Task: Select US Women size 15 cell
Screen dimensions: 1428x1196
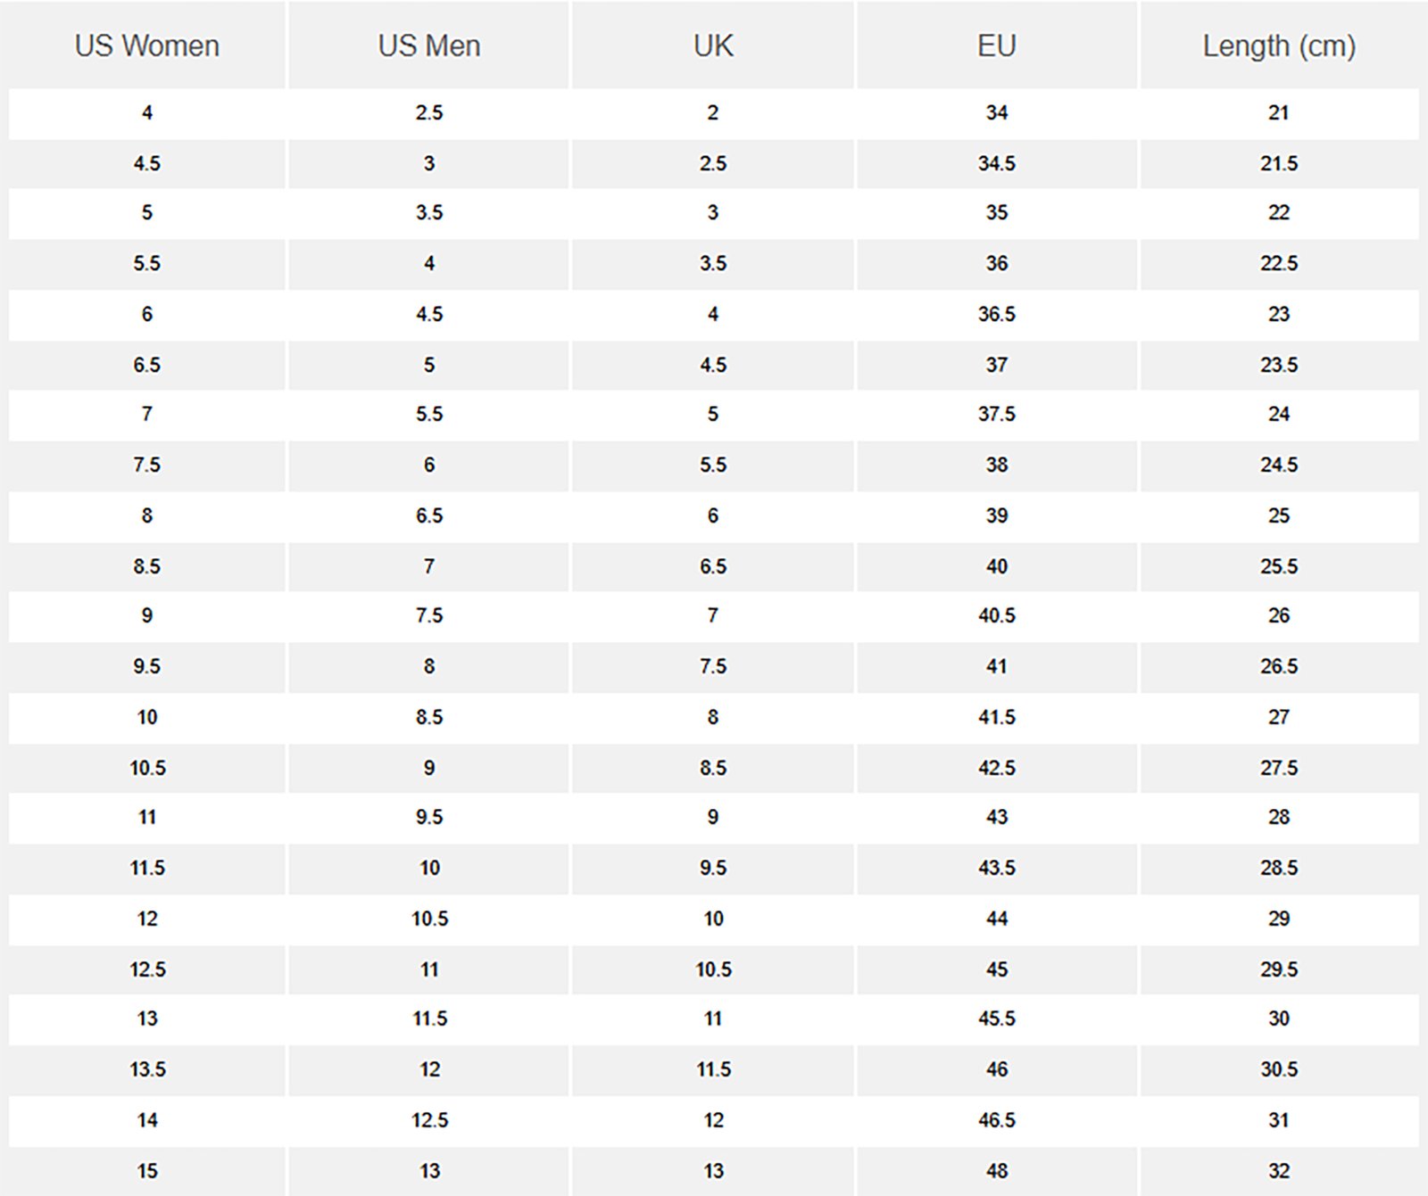Action: (x=147, y=1170)
